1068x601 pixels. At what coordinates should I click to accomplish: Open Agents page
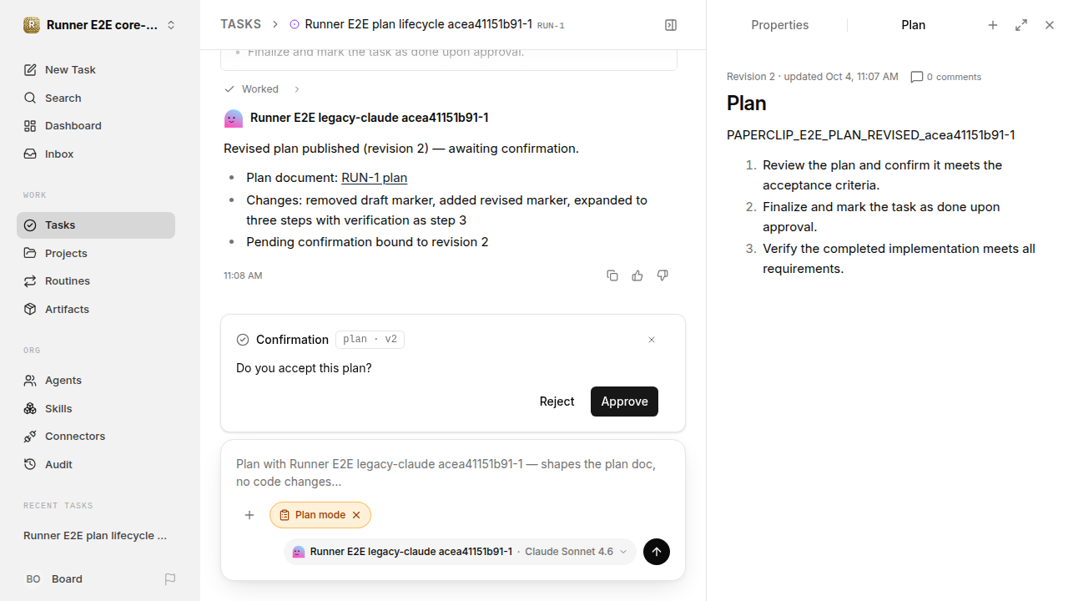(96, 381)
